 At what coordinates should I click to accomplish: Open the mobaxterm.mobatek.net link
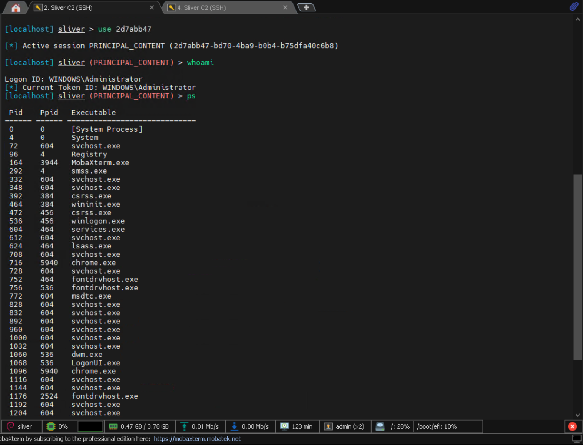197,439
